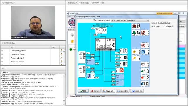Click participants list scroll-up arrow
Image resolution: width=188 pixels, height=106 pixels.
click(64, 50)
